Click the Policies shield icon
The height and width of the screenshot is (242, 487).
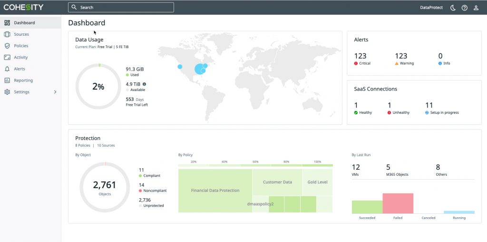pyautogui.click(x=7, y=46)
